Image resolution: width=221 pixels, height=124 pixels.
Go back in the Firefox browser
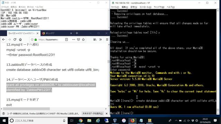tap(4, 40)
